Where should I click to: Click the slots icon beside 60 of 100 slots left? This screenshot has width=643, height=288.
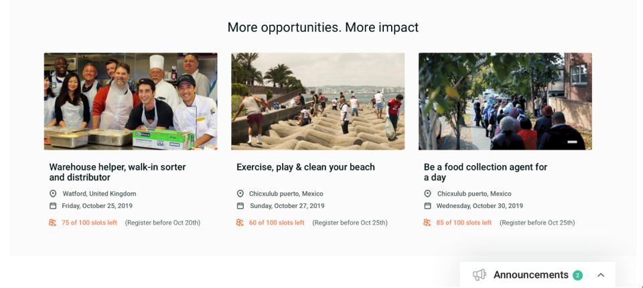point(240,223)
